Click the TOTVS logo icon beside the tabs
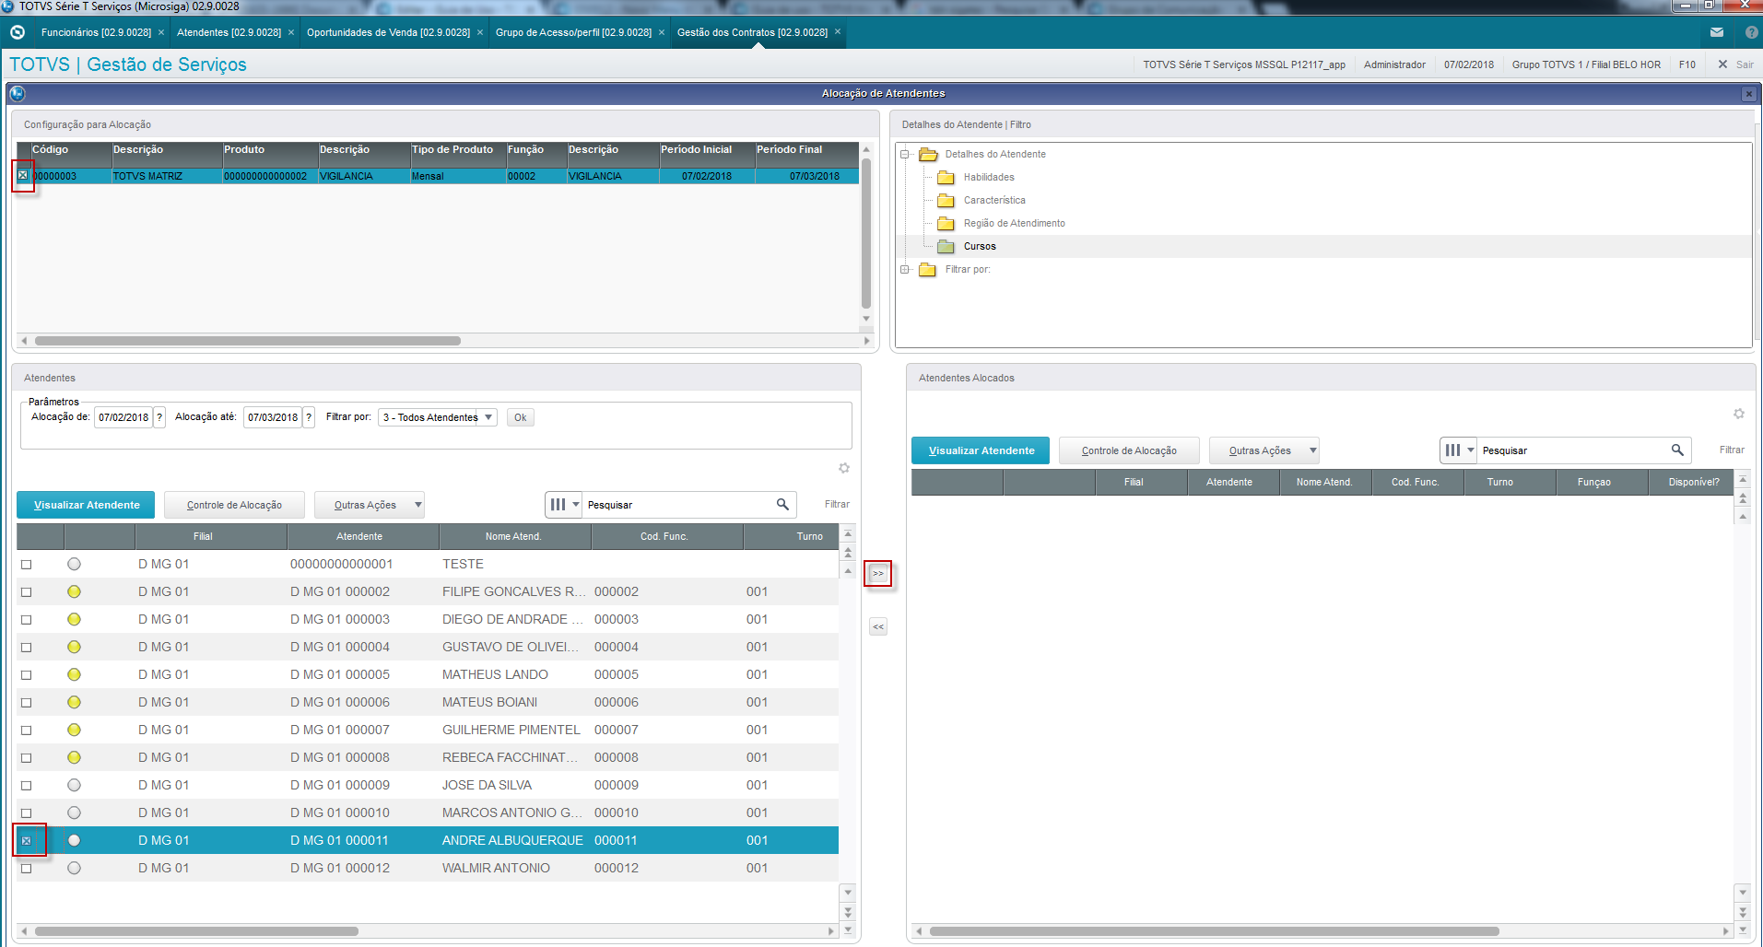Screen dimensions: 1763x947 [x=18, y=32]
